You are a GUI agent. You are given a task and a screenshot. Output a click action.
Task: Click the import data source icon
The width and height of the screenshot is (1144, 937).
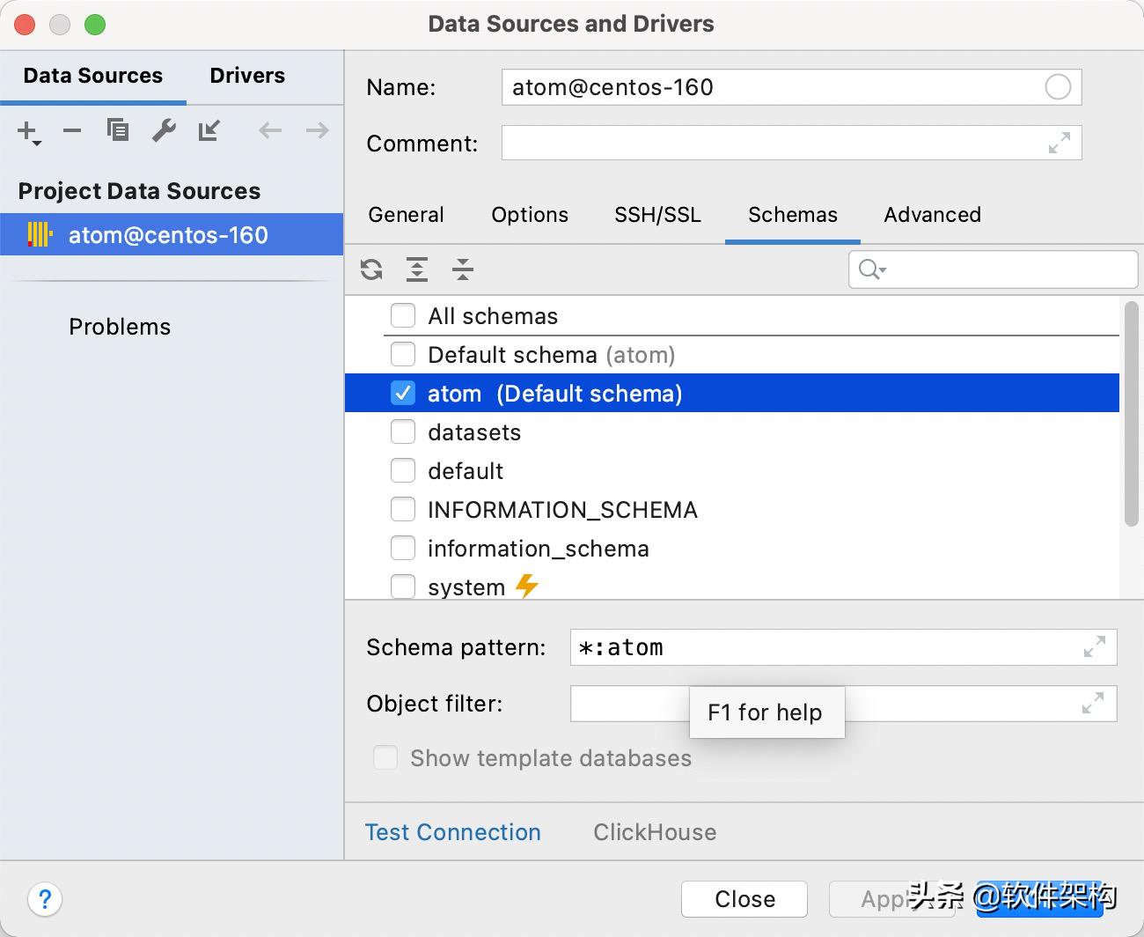(209, 130)
